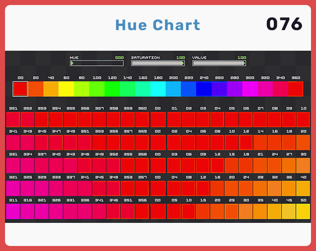Pick the grid swatch labeled 333
The image size is (316, 251).
tap(56, 188)
